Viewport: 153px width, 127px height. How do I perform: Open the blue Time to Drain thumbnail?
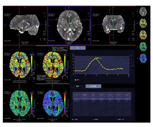(143, 58)
